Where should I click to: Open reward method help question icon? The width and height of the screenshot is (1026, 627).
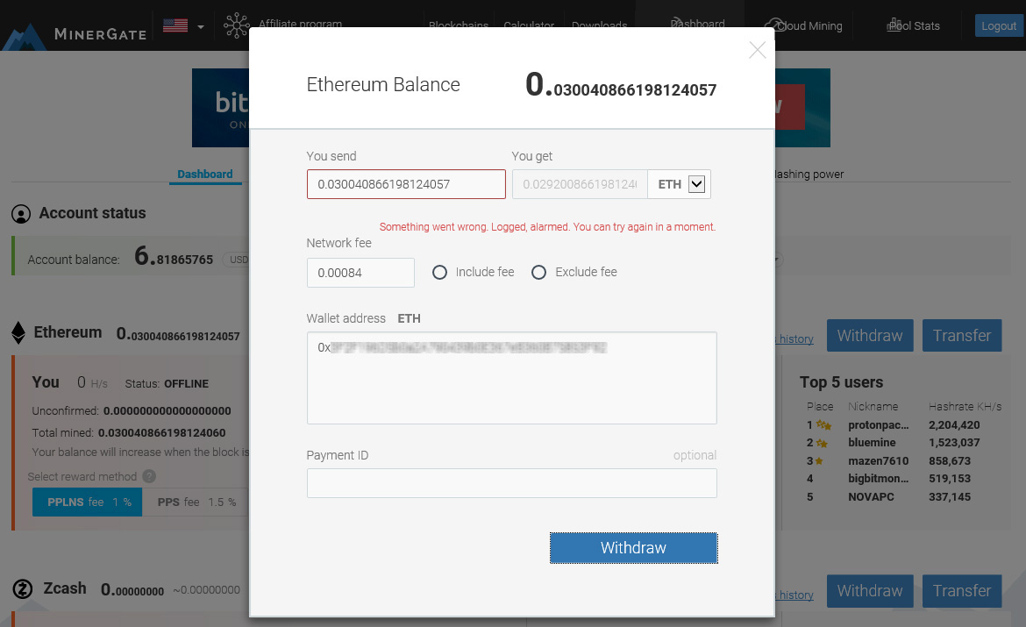(x=149, y=476)
